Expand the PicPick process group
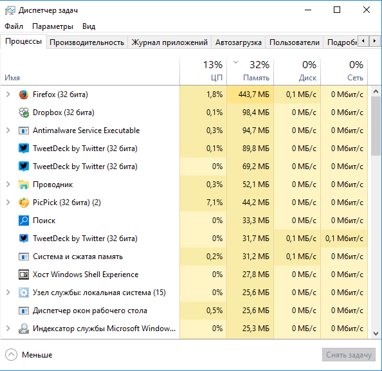 coord(8,203)
